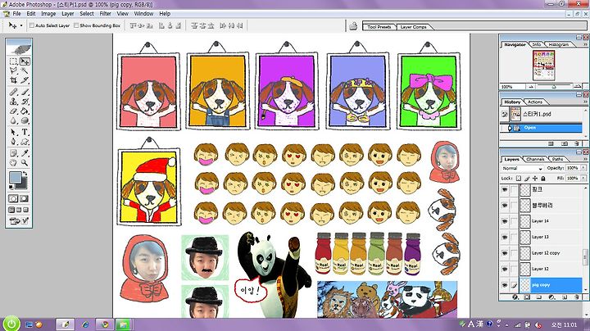590x331 pixels.
Task: Enable Show Bounding Box checkbox
Action: [x=76, y=25]
